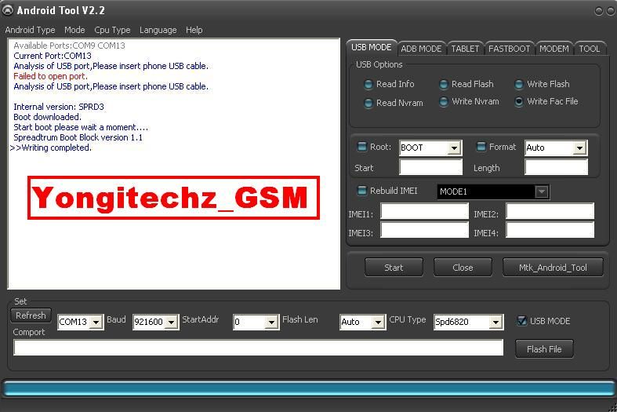The width and height of the screenshot is (617, 412).
Task: Open the Language menu
Action: tap(158, 30)
